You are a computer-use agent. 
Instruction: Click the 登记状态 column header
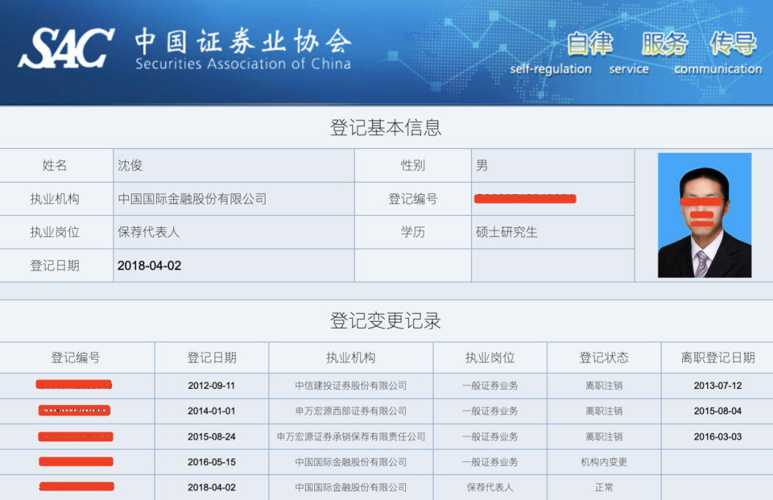pyautogui.click(x=604, y=358)
